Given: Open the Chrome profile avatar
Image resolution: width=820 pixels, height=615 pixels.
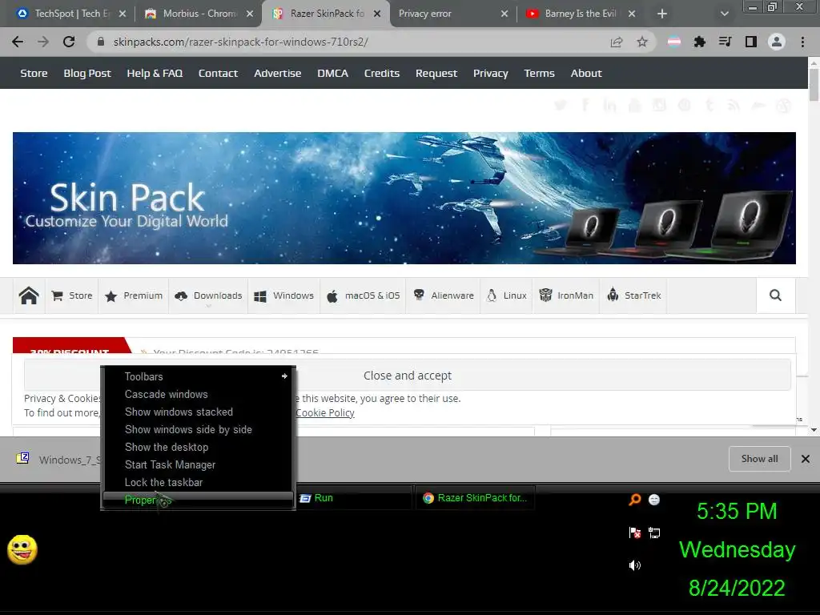Looking at the screenshot, I should coord(777,42).
